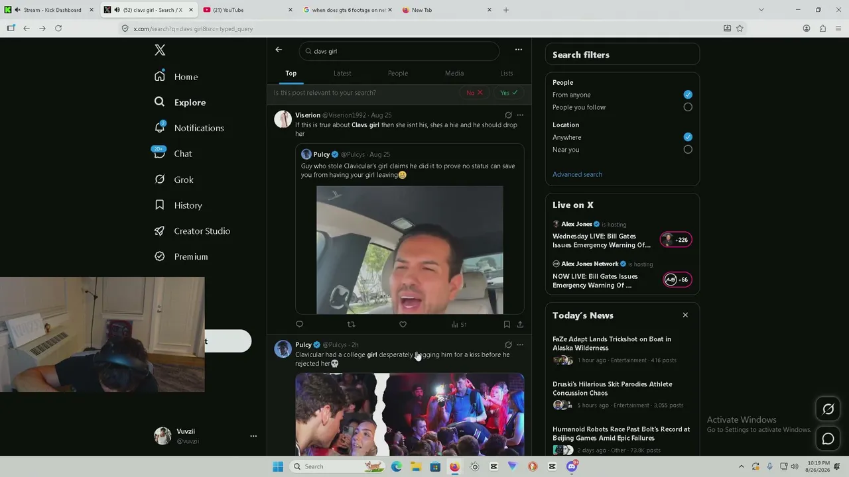Screen dimensions: 849x477
Task: Bookmark this page with the star
Action: 740,28
